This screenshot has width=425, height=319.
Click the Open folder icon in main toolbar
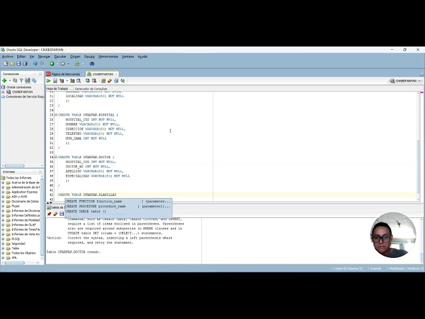[12, 64]
